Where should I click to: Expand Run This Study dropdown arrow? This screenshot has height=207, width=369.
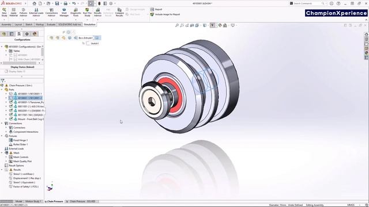[87, 20]
